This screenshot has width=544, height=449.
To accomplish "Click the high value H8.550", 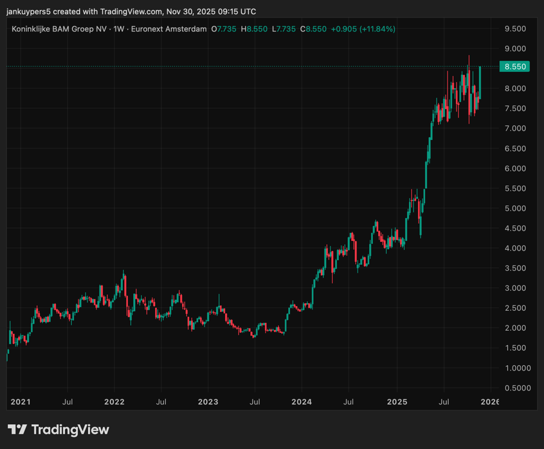I will pos(255,29).
